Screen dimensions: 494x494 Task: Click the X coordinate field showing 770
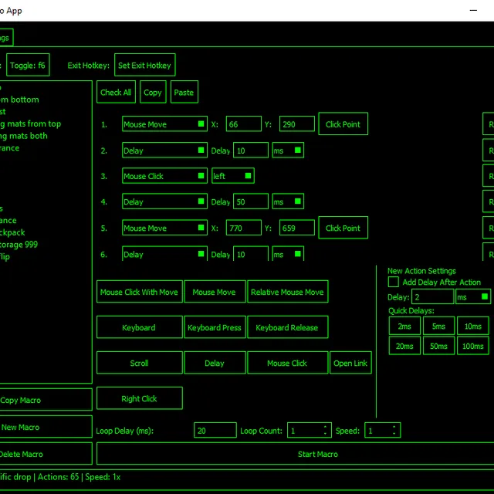pos(244,228)
